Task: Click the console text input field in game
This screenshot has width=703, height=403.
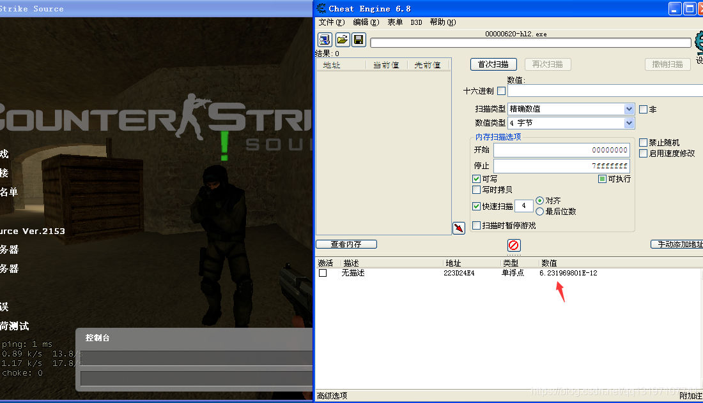Action: [x=196, y=378]
